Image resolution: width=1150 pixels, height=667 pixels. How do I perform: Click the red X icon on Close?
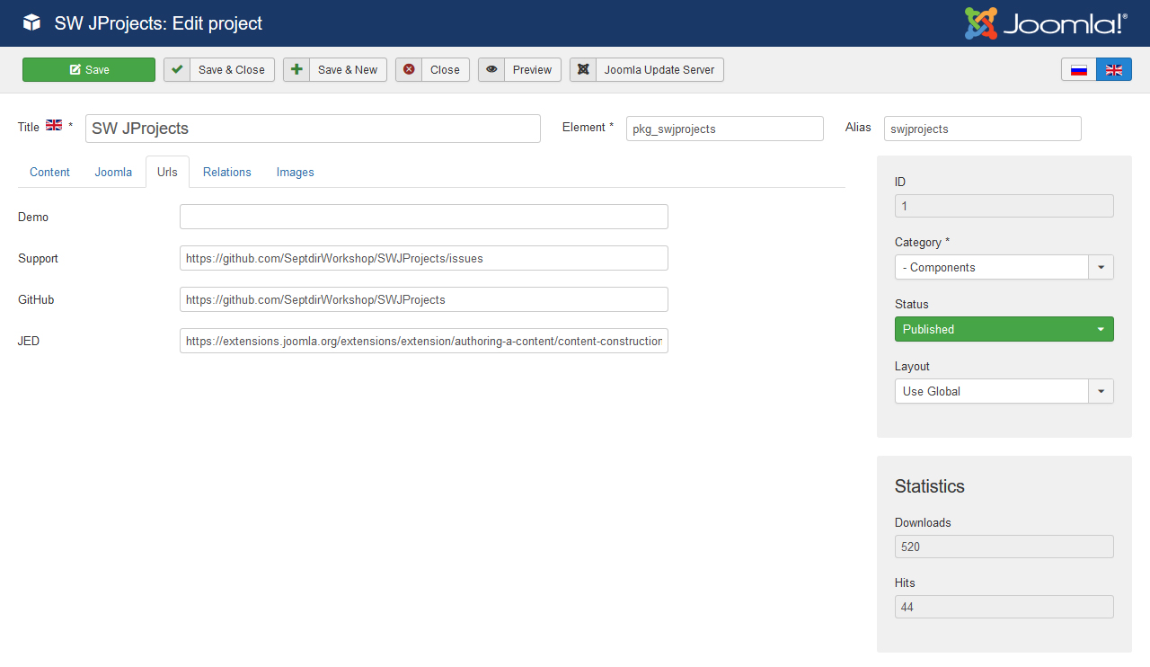[x=409, y=69]
